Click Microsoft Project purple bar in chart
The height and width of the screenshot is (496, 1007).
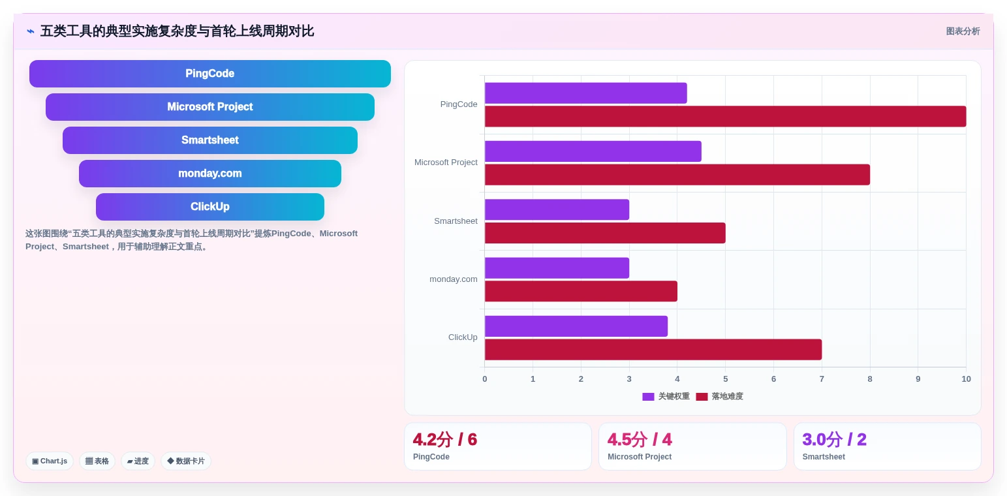click(593, 151)
